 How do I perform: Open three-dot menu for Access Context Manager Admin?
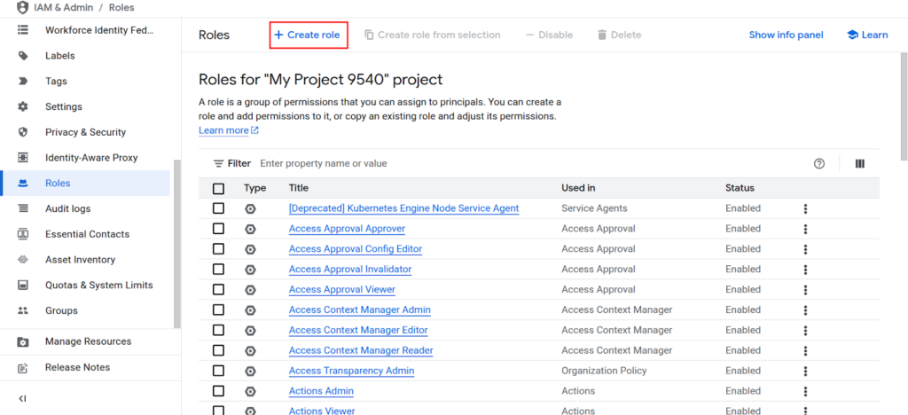coord(805,310)
